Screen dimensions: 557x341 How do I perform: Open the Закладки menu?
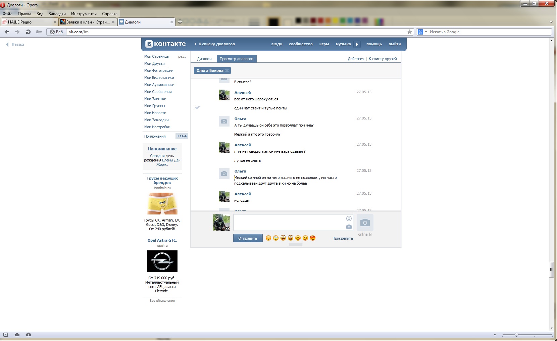tap(57, 14)
